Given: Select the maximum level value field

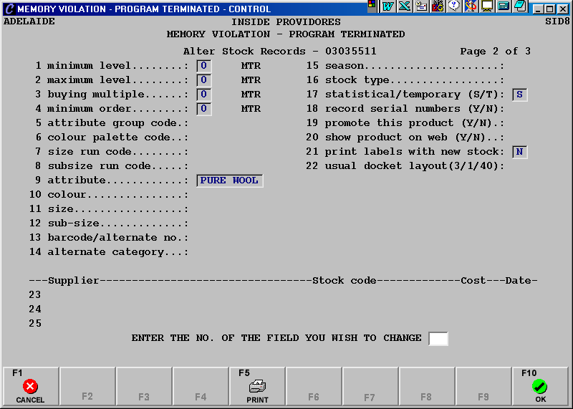Looking at the screenshot, I should [x=204, y=80].
